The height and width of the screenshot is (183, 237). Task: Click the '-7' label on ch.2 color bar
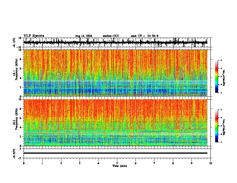point(221,142)
